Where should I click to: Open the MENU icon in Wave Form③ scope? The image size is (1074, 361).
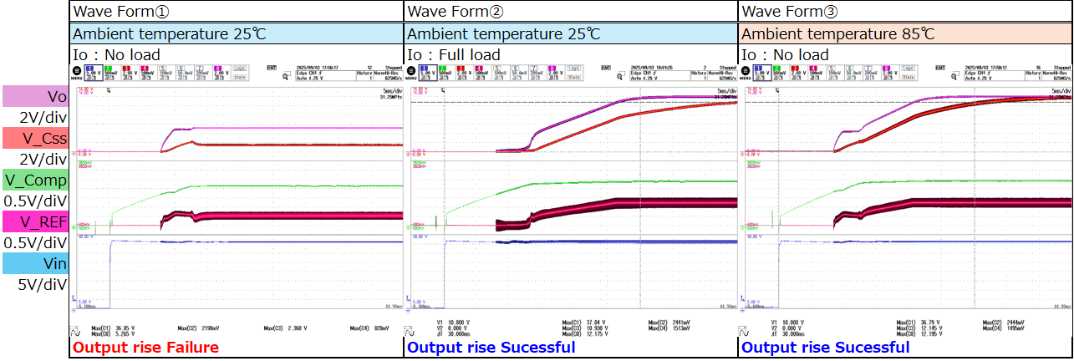point(746,74)
